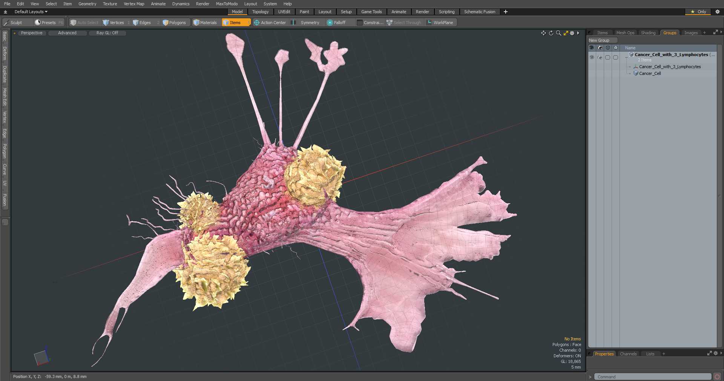Click the viewport zoom magnifier icon
The width and height of the screenshot is (724, 381).
point(558,33)
